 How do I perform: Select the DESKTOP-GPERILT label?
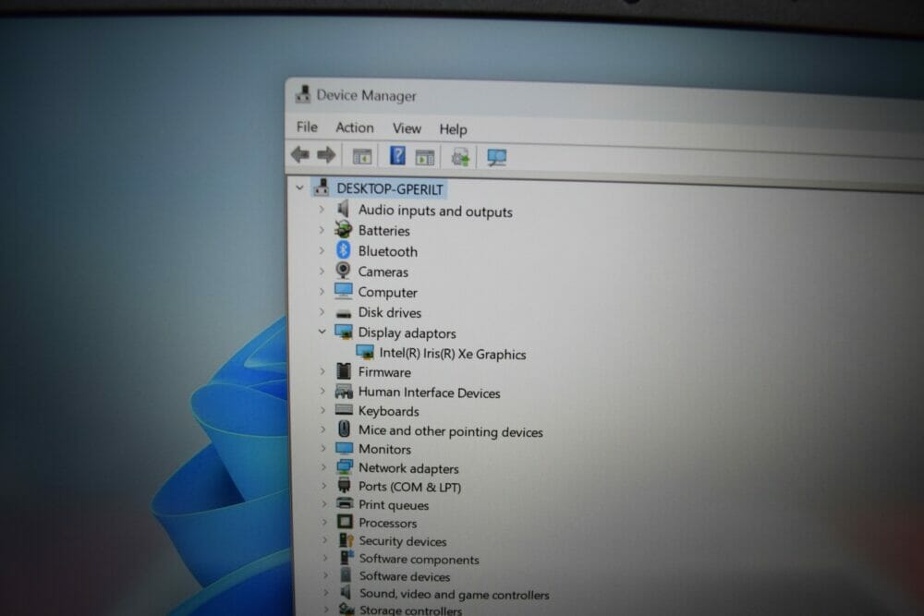point(390,189)
